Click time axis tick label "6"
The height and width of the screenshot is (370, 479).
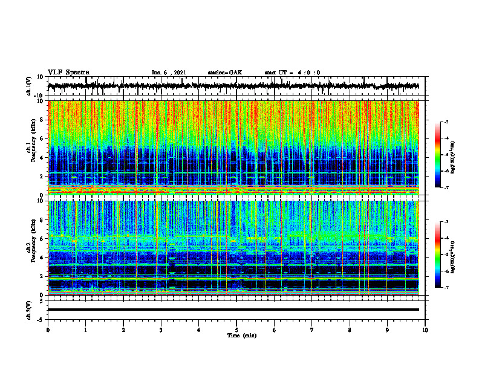(275, 330)
